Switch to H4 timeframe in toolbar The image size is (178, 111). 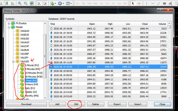107,3
